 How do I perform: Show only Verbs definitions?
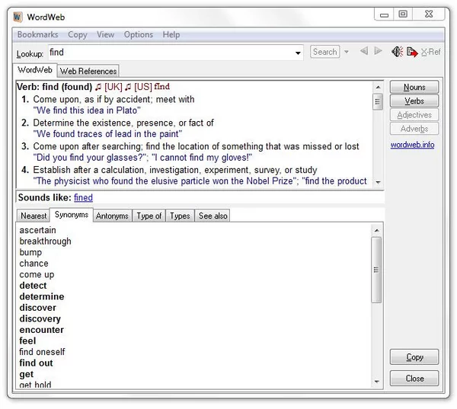coord(414,101)
